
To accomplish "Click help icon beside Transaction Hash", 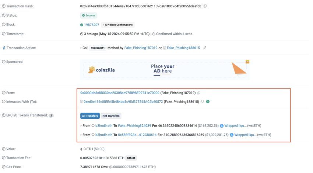I will click(4, 6).
